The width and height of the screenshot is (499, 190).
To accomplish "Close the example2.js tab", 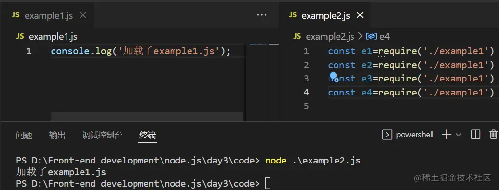I will point(360,15).
